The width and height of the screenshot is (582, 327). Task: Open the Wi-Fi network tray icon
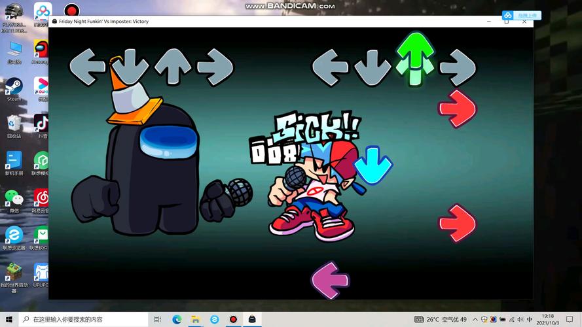coord(512,319)
